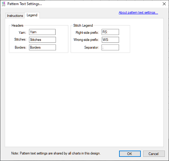Dismiss the dialog with the Cancel button
This screenshot has height=161, width=169.
tap(154, 153)
